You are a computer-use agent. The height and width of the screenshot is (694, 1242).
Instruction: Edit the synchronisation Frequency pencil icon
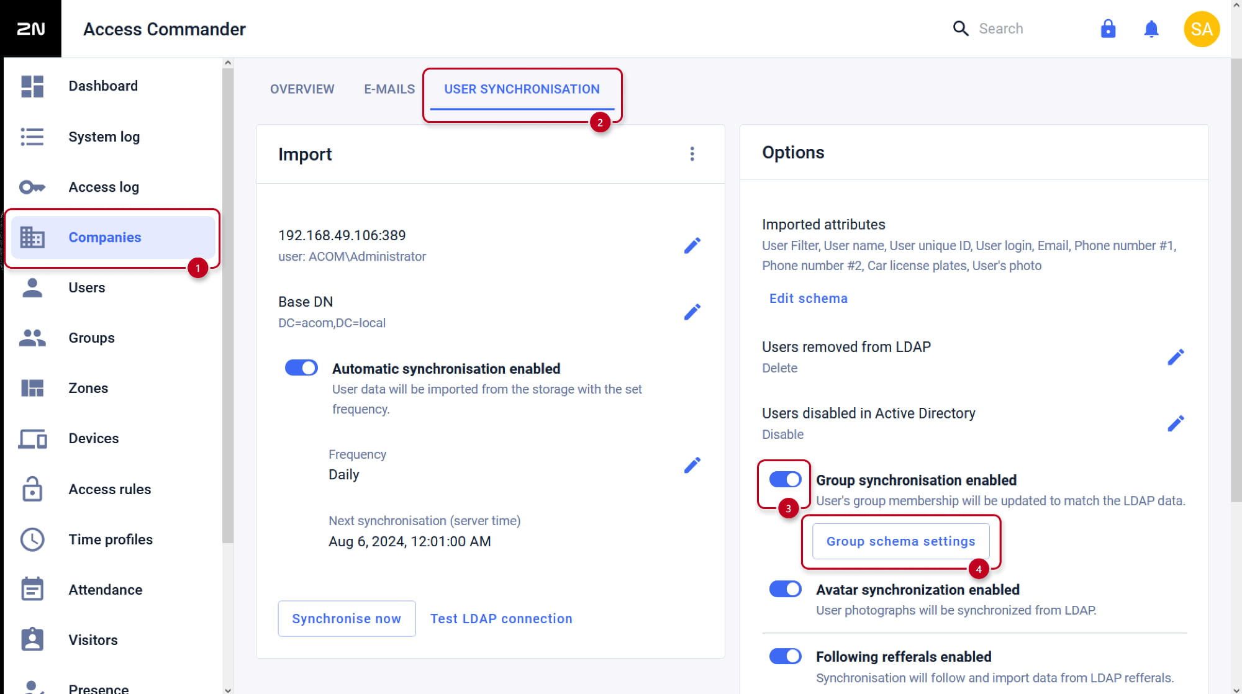coord(692,465)
